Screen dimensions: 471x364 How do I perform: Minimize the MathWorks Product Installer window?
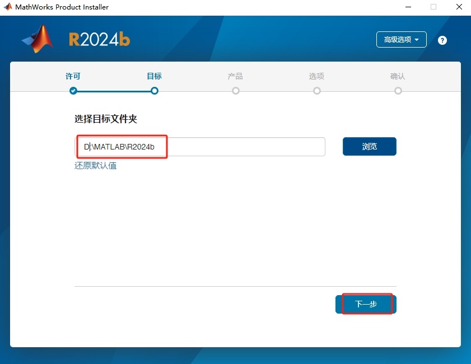[408, 7]
